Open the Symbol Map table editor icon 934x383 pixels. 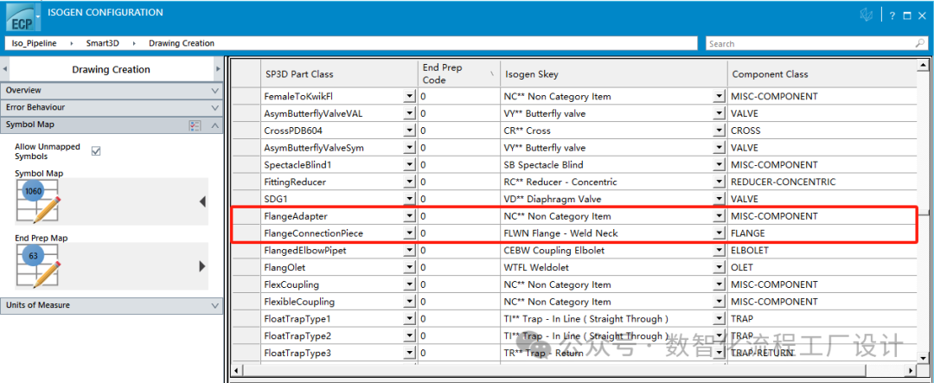click(x=38, y=201)
